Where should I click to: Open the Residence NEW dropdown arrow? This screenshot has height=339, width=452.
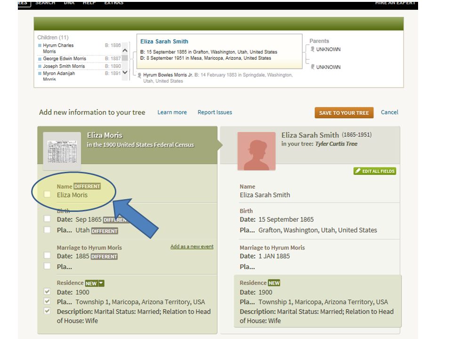coord(101,283)
